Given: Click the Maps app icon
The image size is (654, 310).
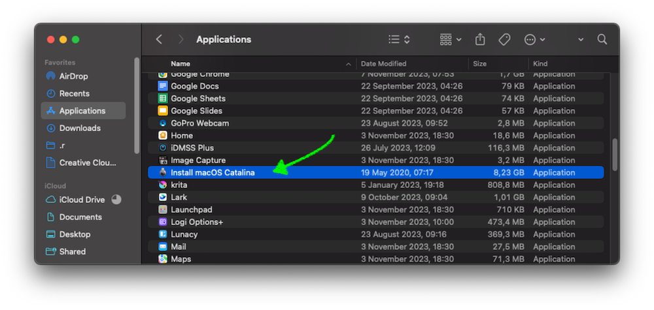Looking at the screenshot, I should click(163, 259).
